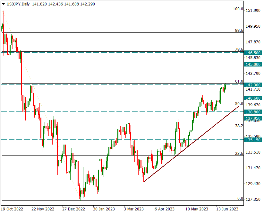Screen dimensions: 264x213
Task: Click the 38.2 Fibonacci level label
Action: [239, 126]
